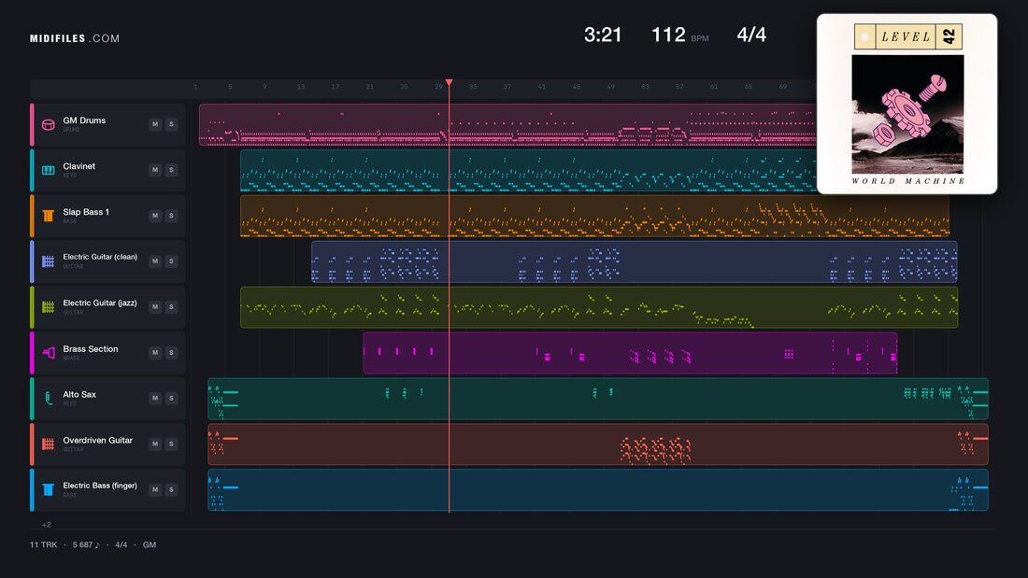This screenshot has height=578, width=1028.
Task: Mute the Alto Sax track
Action: coord(155,398)
